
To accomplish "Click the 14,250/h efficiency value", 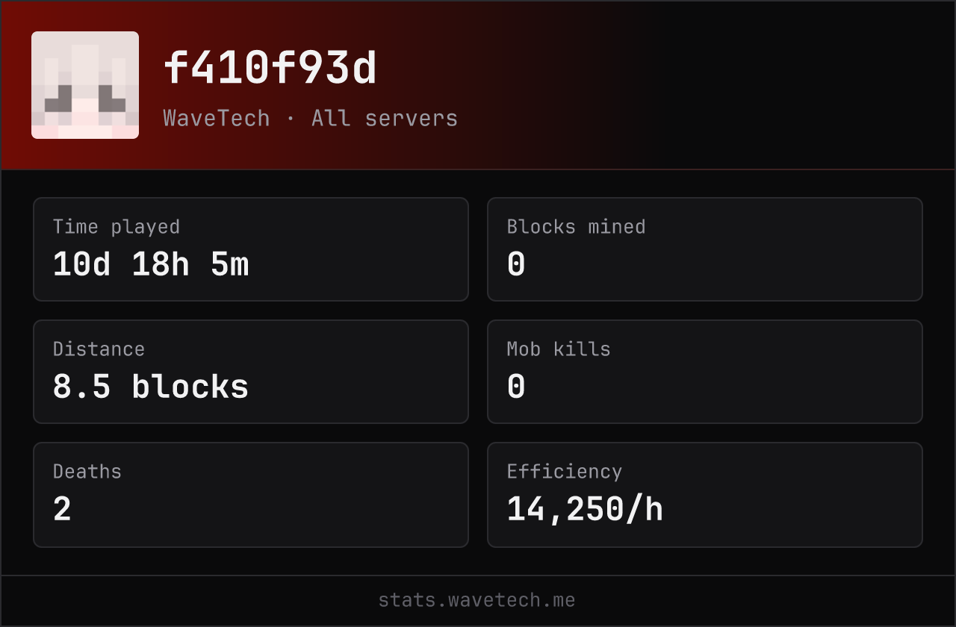I will coord(585,510).
